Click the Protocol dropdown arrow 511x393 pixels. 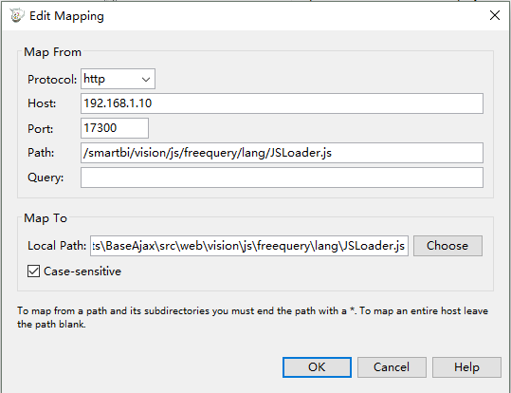[x=146, y=80]
